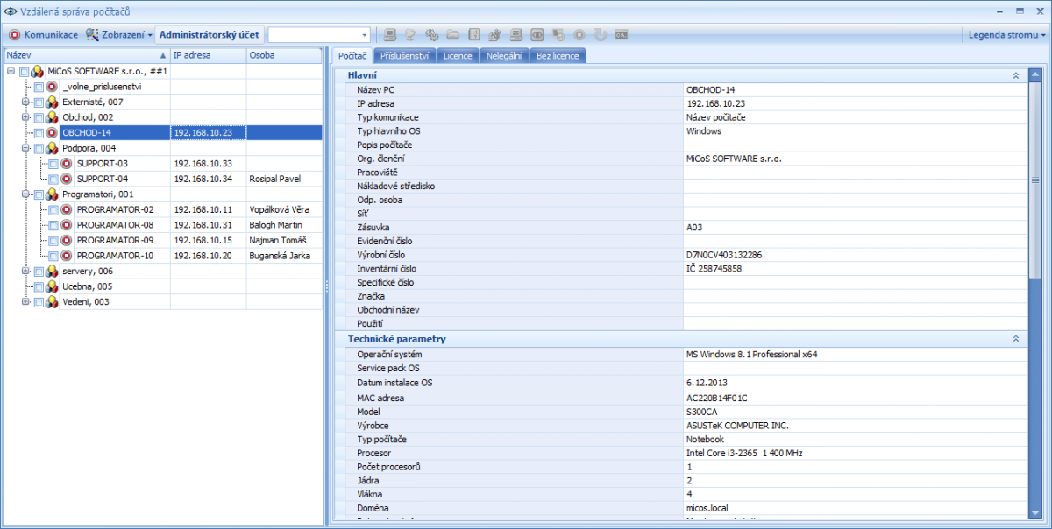Screen dimensions: 1052x529
Task: Enable the checkbox for Ucebna, 005
Action: coord(39,286)
